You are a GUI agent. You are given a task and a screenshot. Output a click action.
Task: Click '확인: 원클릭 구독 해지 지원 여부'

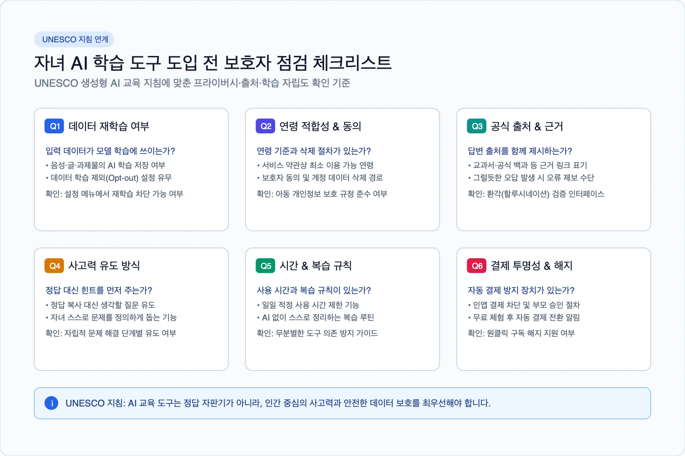[x=521, y=333]
